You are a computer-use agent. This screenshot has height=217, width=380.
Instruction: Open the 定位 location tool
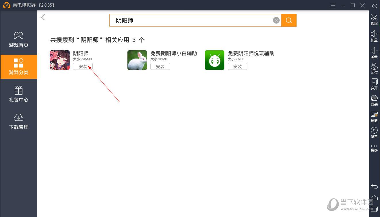click(x=374, y=69)
